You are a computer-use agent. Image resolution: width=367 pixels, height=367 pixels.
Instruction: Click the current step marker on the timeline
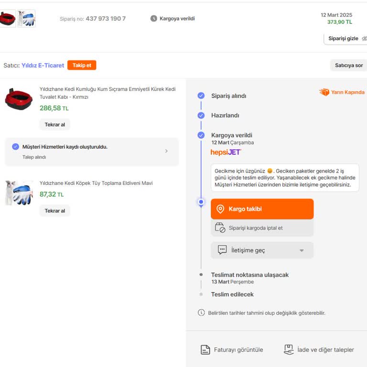(201, 202)
